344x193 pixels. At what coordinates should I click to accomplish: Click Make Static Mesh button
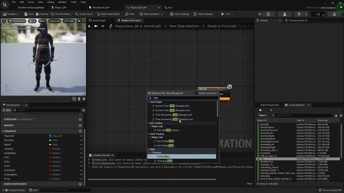click(109, 14)
